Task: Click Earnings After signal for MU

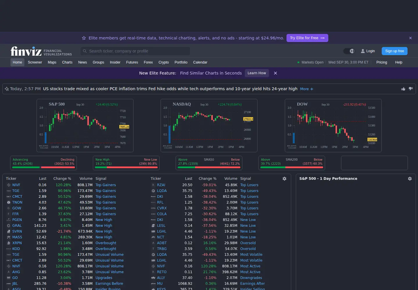Action: [x=253, y=284]
